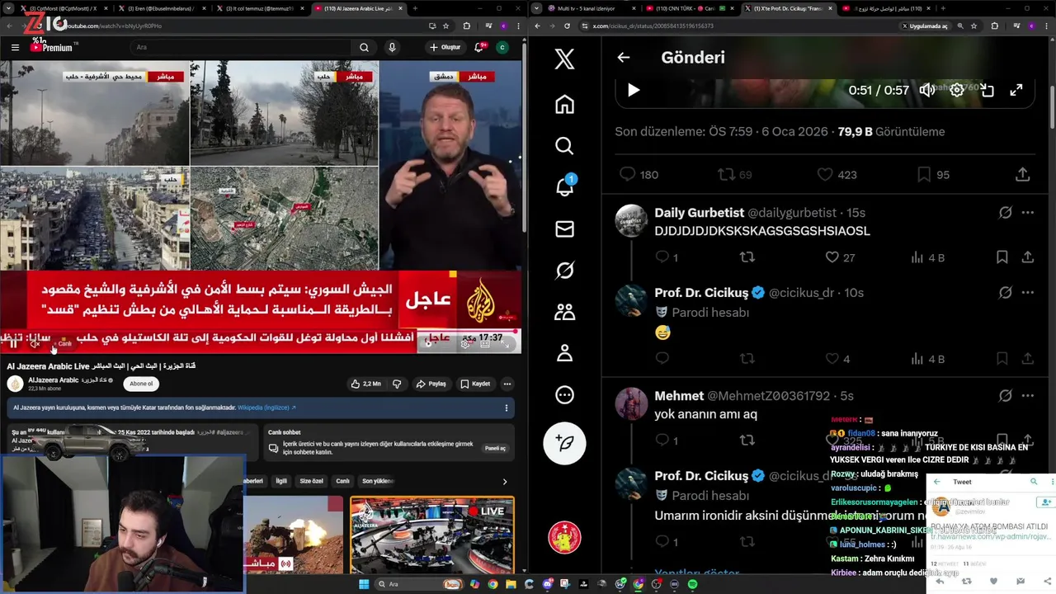Open tab search dropdown in left Chrome
1056x594 pixels.
(10, 8)
